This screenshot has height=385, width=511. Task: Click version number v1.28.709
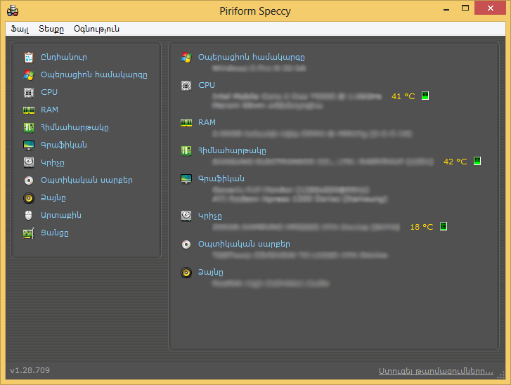point(30,370)
